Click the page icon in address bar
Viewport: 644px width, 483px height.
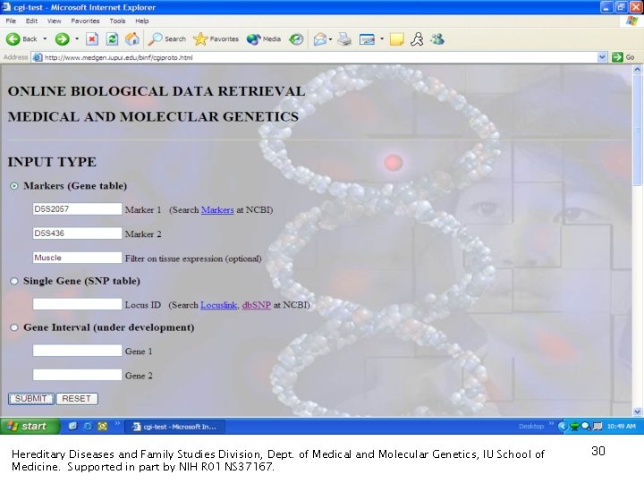coord(38,57)
